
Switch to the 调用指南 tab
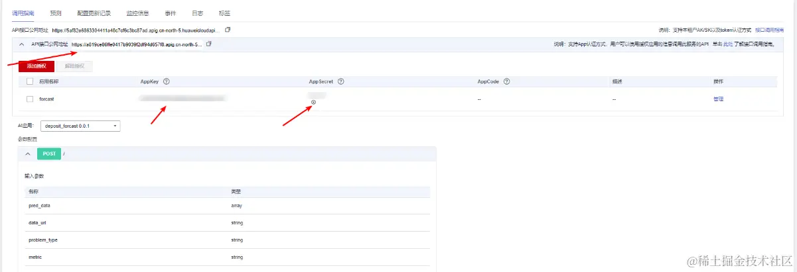point(23,13)
